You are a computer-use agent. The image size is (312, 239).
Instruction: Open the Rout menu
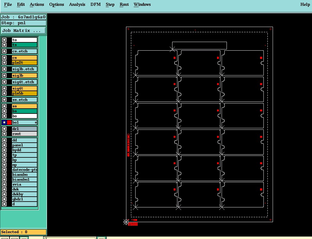[124, 4]
